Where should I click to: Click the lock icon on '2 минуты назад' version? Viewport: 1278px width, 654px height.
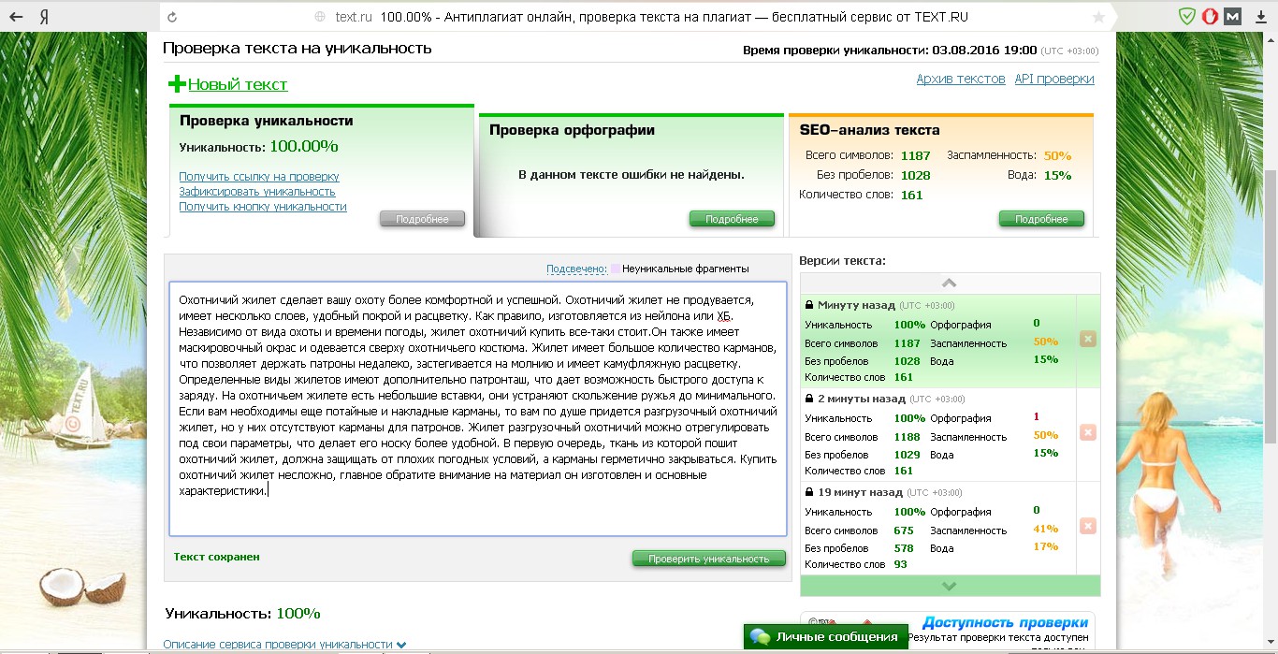(809, 399)
